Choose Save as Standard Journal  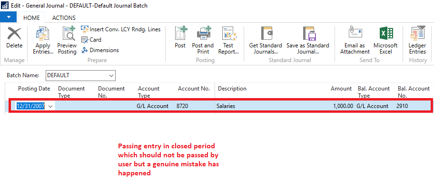[x=308, y=34]
